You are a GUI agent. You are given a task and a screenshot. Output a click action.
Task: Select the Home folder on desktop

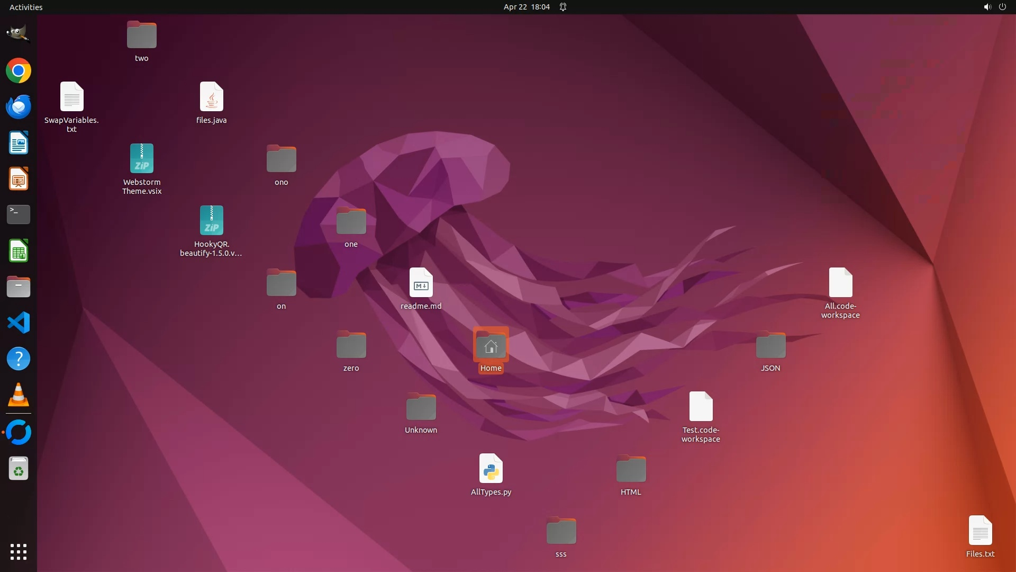[x=491, y=346]
